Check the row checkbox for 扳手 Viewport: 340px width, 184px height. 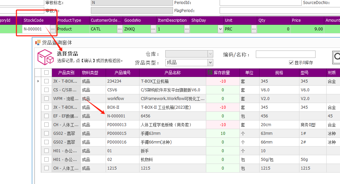click(x=46, y=151)
